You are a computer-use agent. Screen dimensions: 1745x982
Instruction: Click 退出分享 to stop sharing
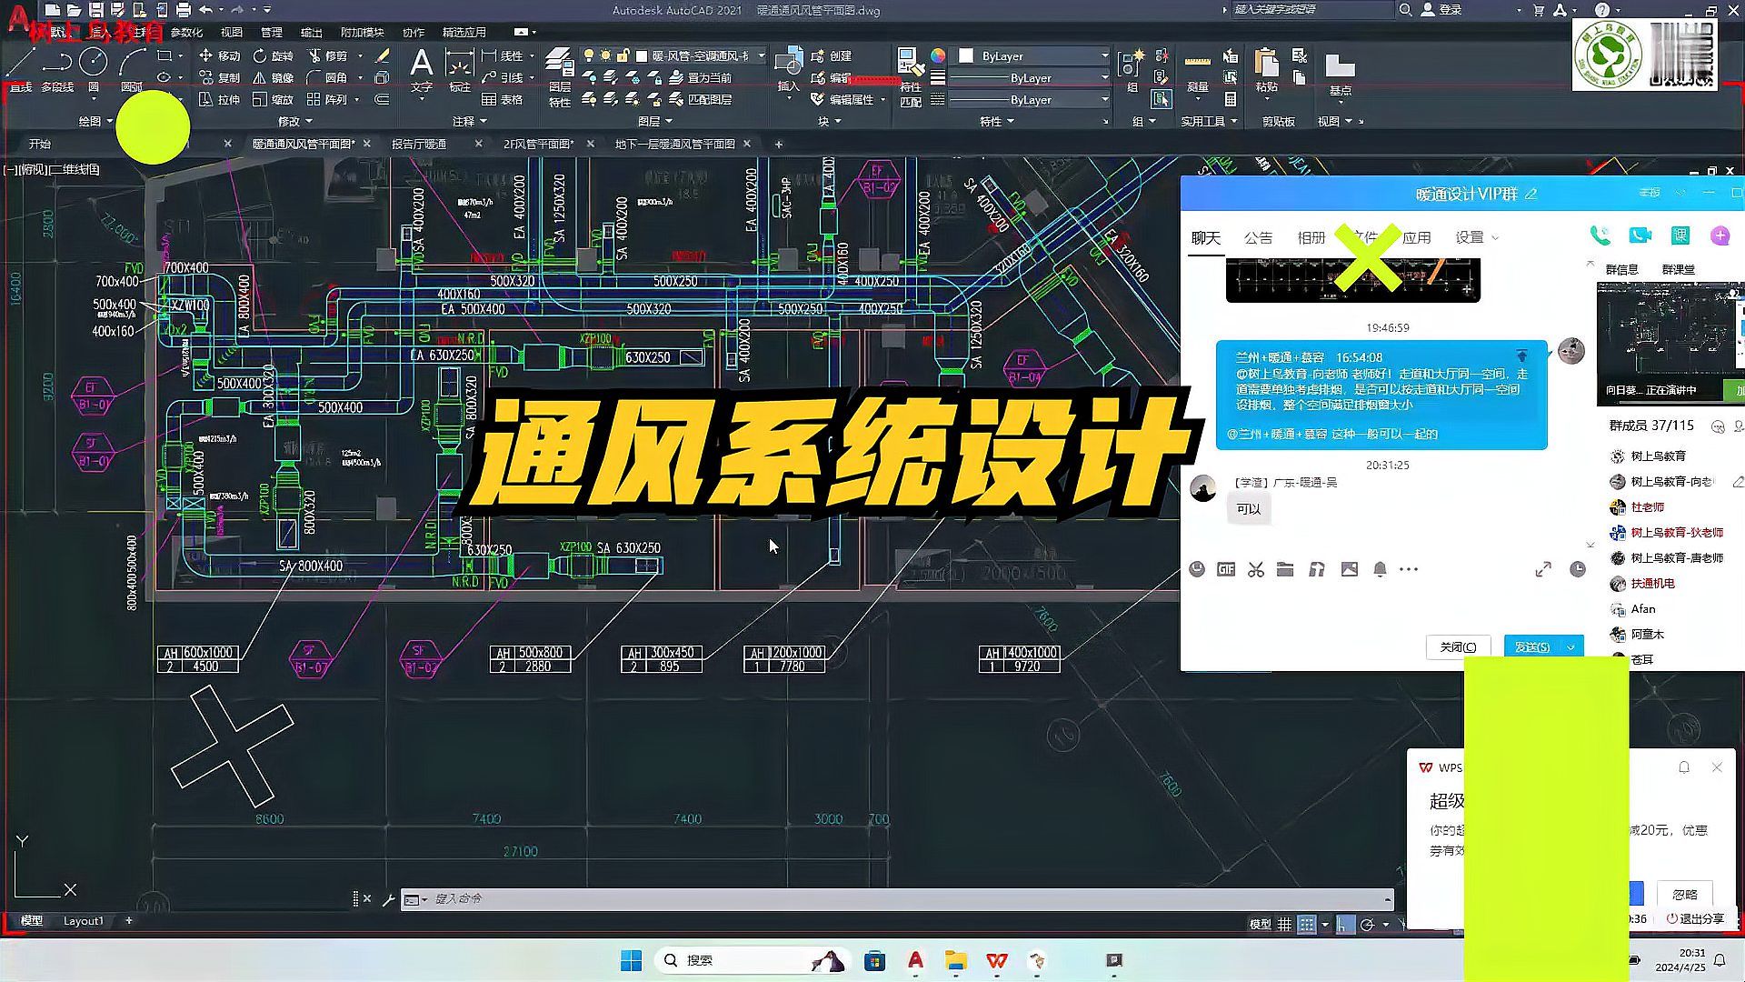[1696, 918]
